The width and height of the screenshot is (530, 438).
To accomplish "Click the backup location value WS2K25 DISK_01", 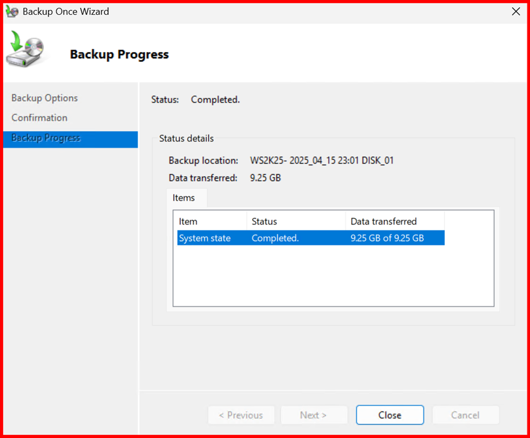I will pos(322,161).
